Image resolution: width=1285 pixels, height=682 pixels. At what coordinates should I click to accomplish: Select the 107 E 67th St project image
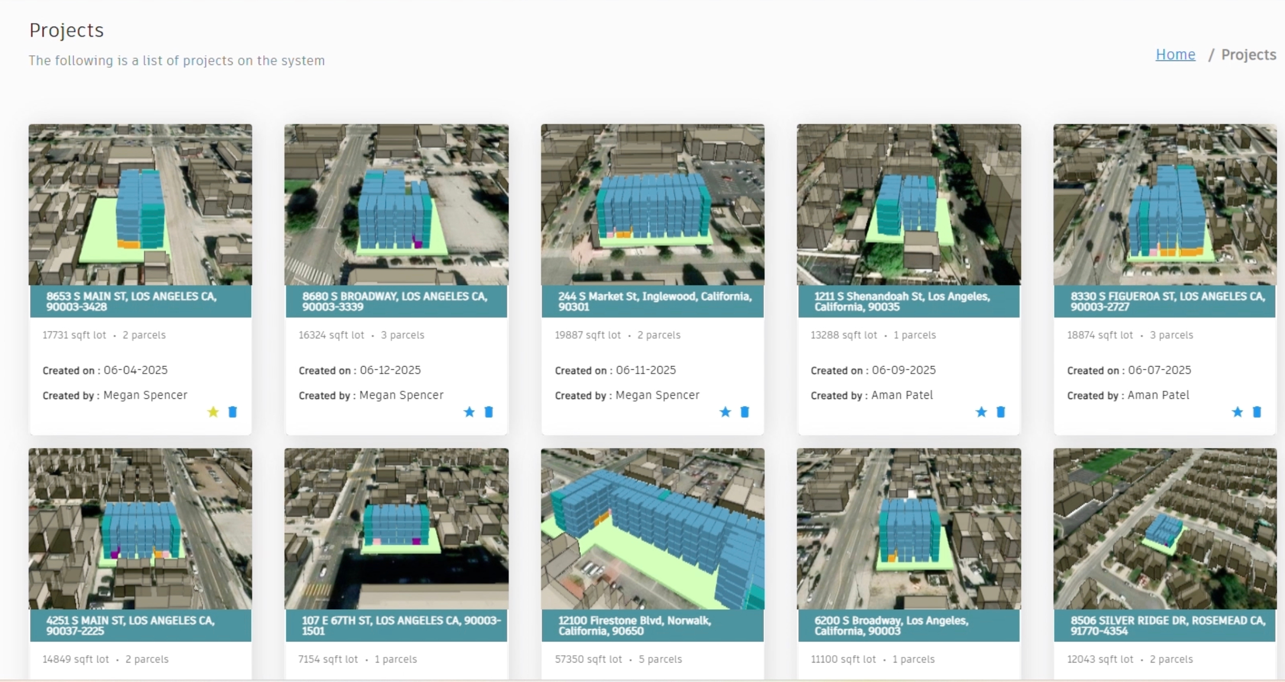pyautogui.click(x=397, y=528)
